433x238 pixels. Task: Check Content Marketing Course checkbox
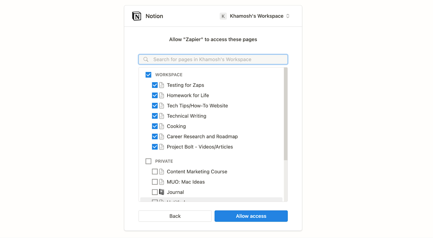(x=155, y=171)
